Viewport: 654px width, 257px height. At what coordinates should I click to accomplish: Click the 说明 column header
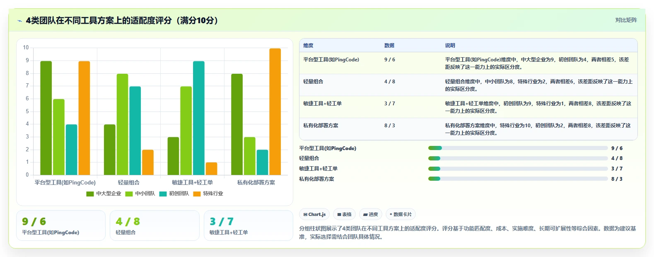pos(450,46)
